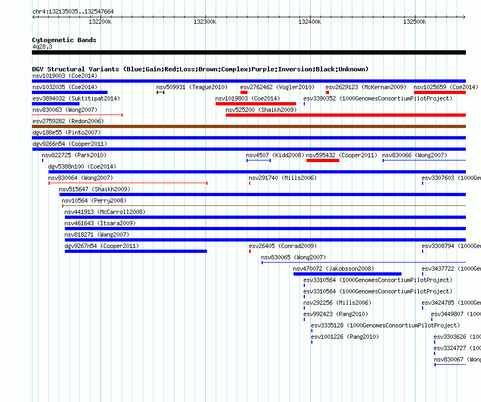Click the black 4q28.3 cytogenetic band bar
The width and height of the screenshot is (481, 402).
[249, 52]
